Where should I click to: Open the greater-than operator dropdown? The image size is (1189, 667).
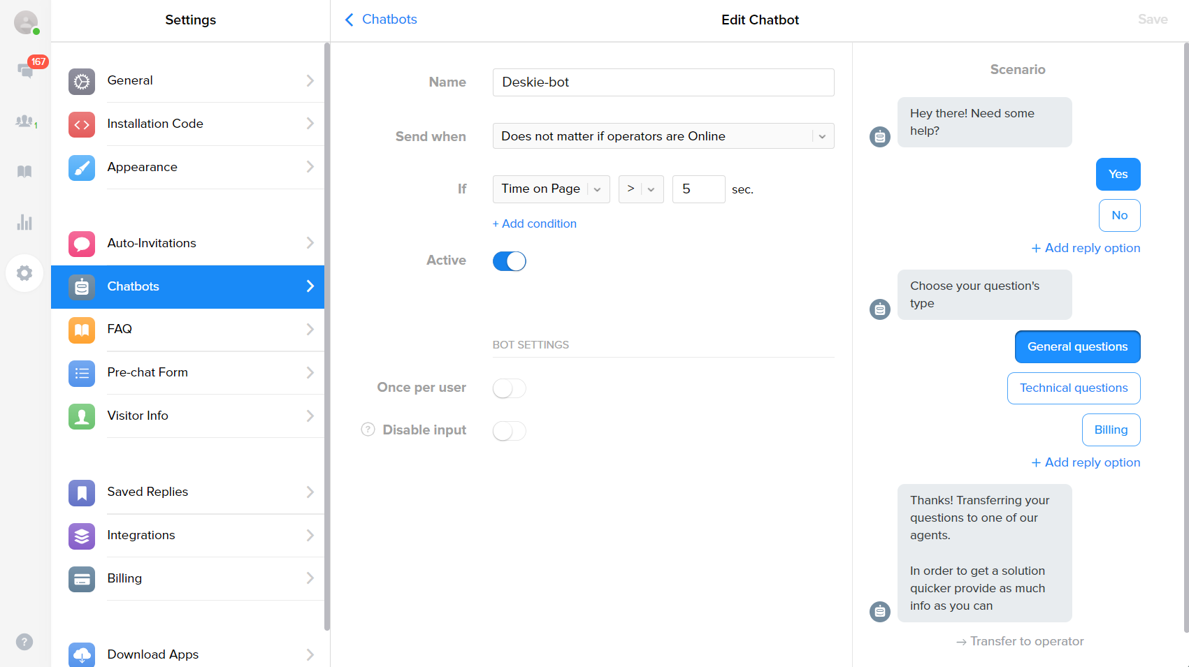point(641,189)
